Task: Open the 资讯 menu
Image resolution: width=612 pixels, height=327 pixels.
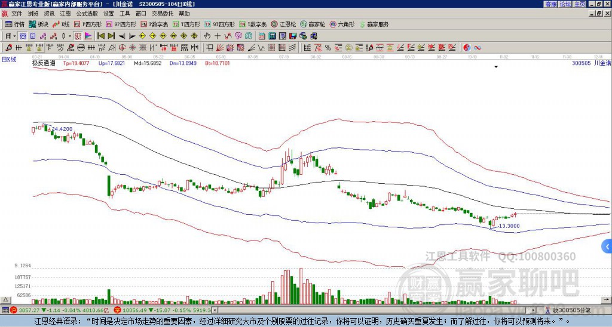Action: [49, 14]
